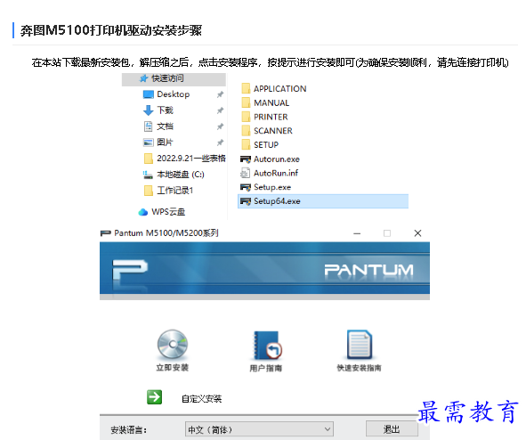
Task: Open 本地磁盘 (C:) drive
Action: tap(181, 175)
